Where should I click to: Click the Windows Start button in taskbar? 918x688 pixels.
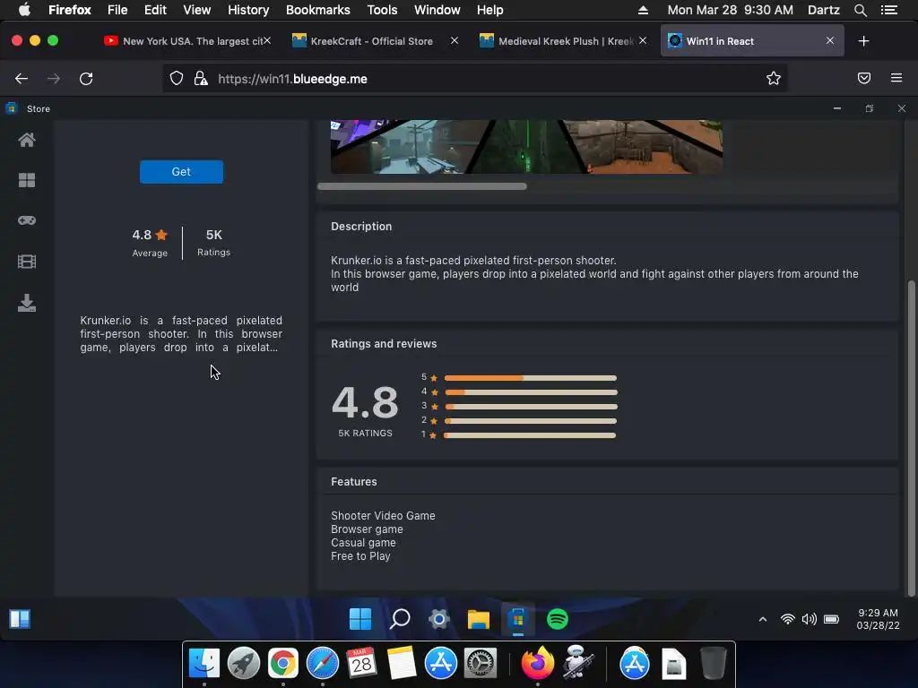[360, 619]
